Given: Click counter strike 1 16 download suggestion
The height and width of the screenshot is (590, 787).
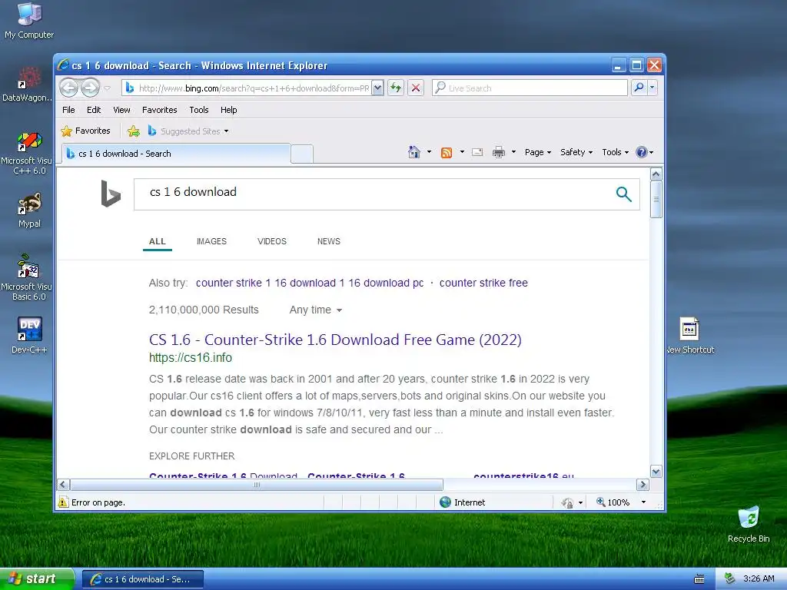Looking at the screenshot, I should [x=310, y=283].
